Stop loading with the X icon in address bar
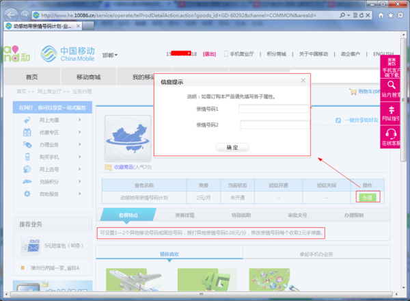 368,15
